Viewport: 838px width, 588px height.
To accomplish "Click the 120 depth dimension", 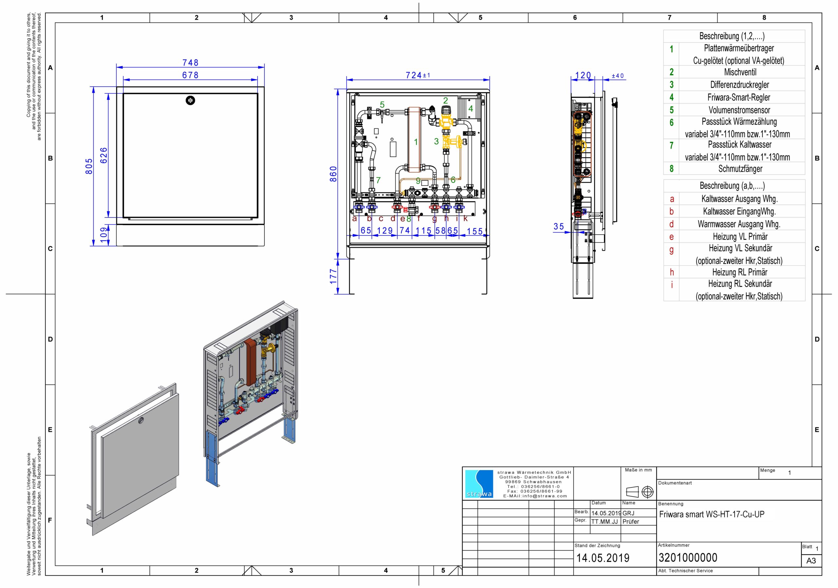I will click(583, 75).
